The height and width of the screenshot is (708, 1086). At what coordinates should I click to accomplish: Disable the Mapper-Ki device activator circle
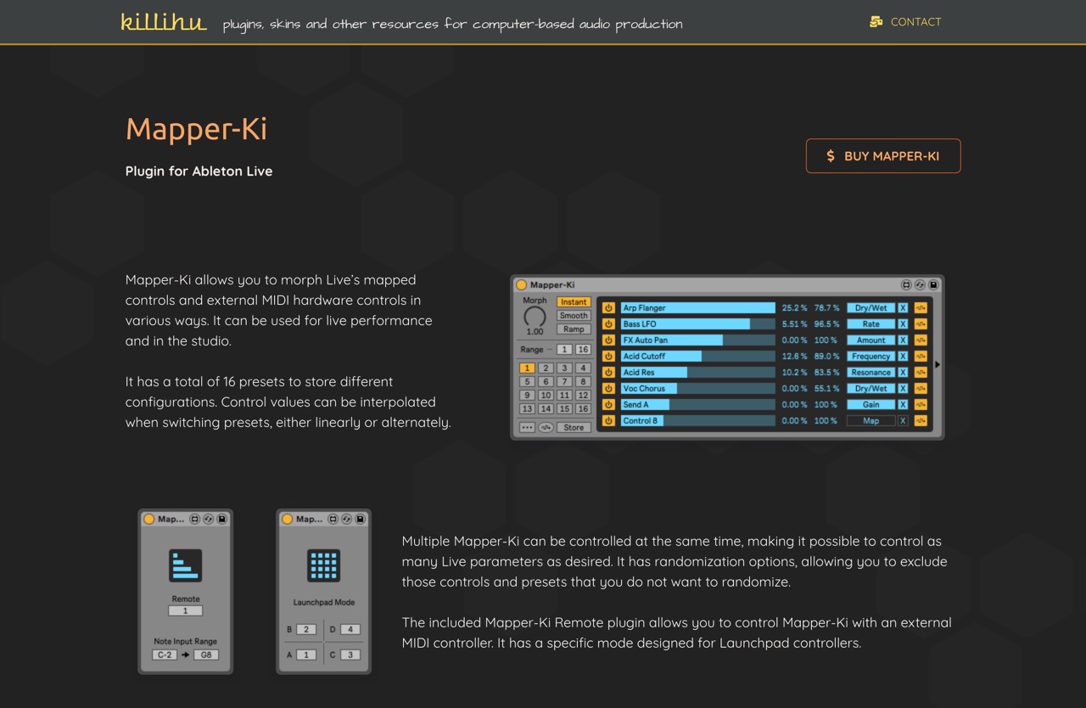pos(521,284)
